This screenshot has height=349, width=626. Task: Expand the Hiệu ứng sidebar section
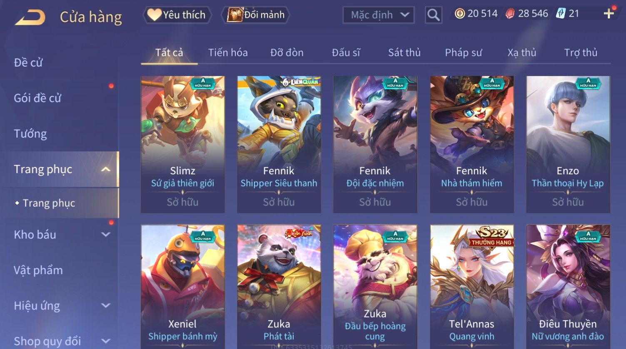tap(106, 306)
